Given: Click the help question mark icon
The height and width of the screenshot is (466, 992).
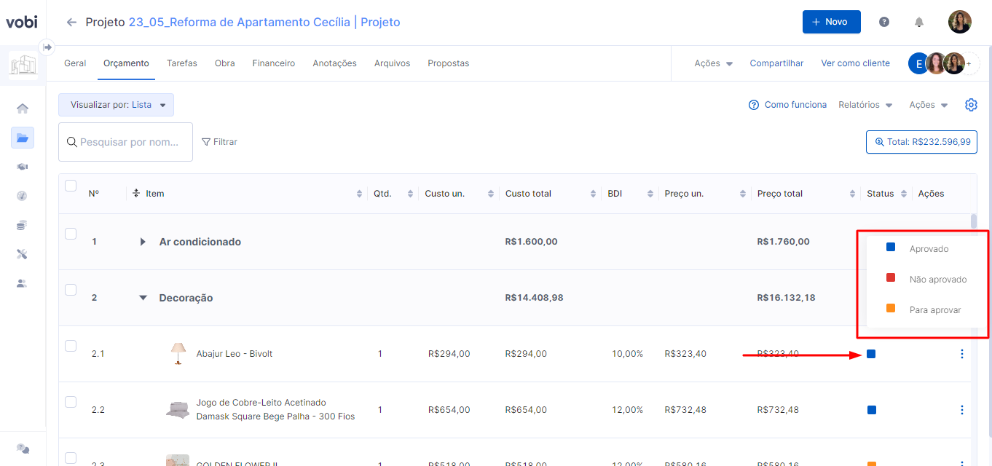Looking at the screenshot, I should coord(884,22).
